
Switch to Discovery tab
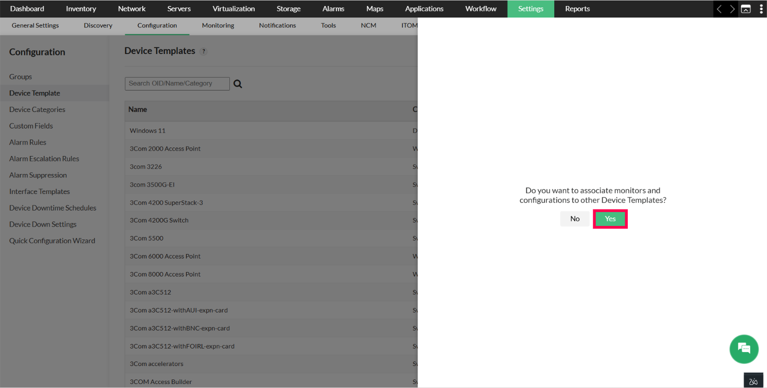[98, 25]
